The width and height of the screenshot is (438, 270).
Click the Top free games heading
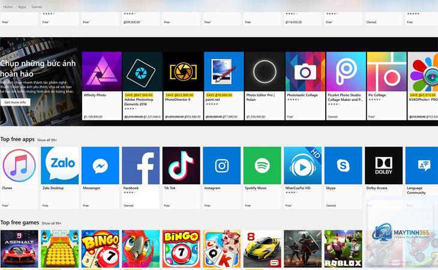click(20, 223)
